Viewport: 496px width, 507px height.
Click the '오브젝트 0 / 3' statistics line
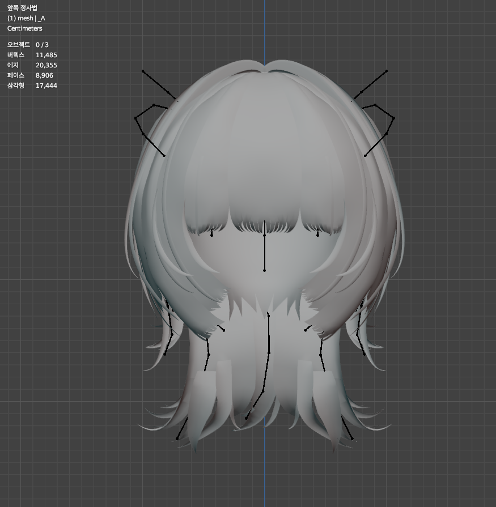25,44
